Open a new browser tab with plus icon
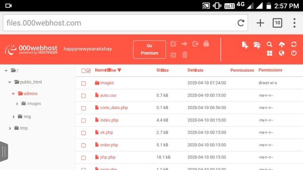This screenshot has height=170, width=303. [x=260, y=23]
